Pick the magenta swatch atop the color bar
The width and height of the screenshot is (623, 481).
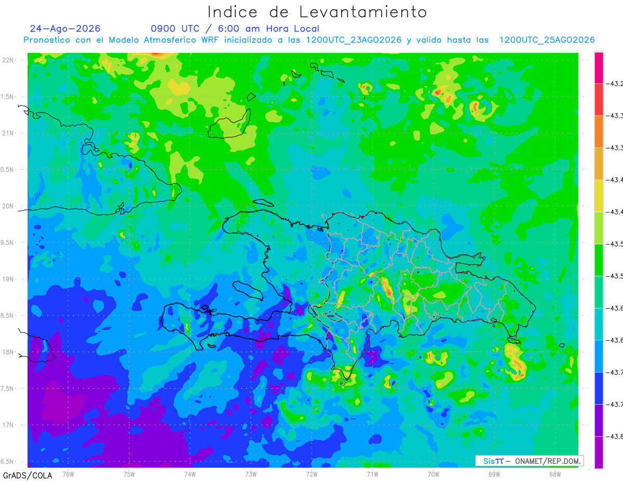599,67
